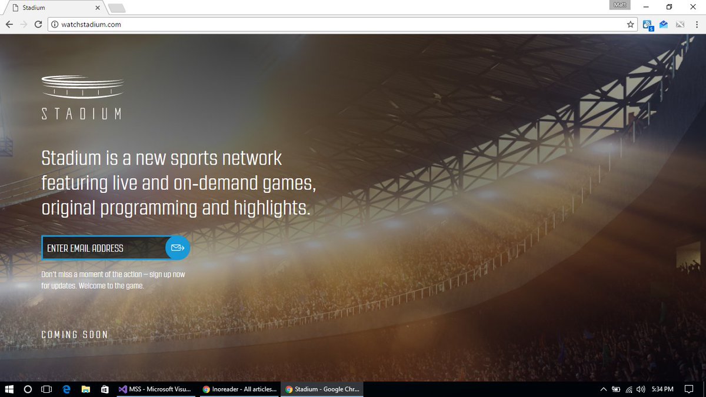Submit email with the blue envelope button
Screen dimensions: 706x397
tap(178, 248)
